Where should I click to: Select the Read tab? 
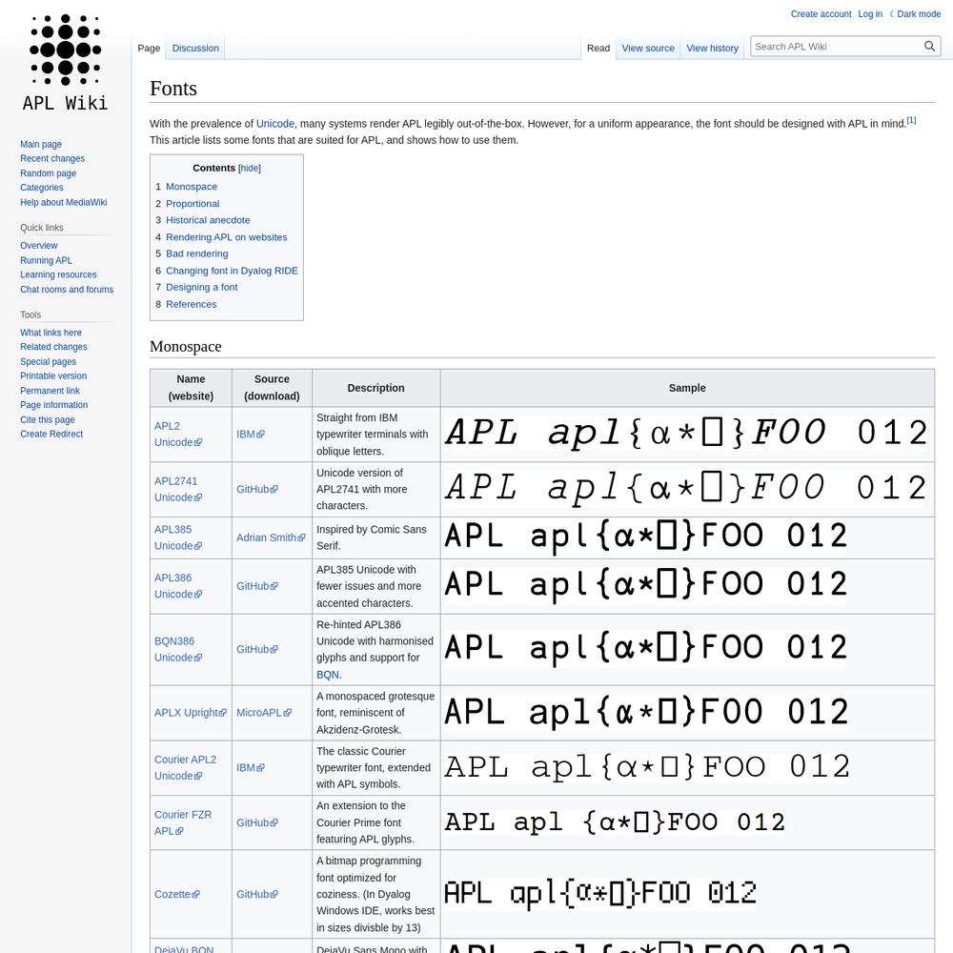point(598,48)
